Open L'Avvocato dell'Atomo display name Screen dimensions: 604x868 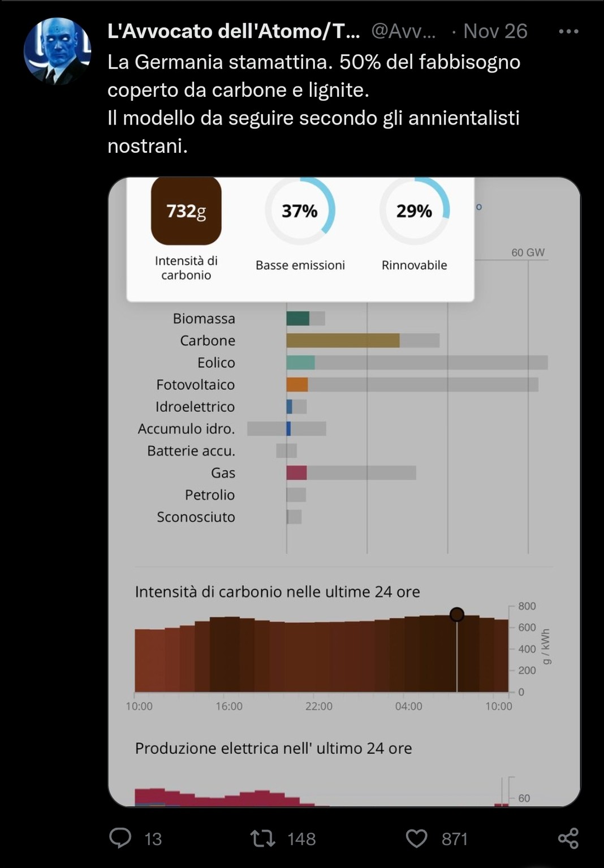(233, 32)
